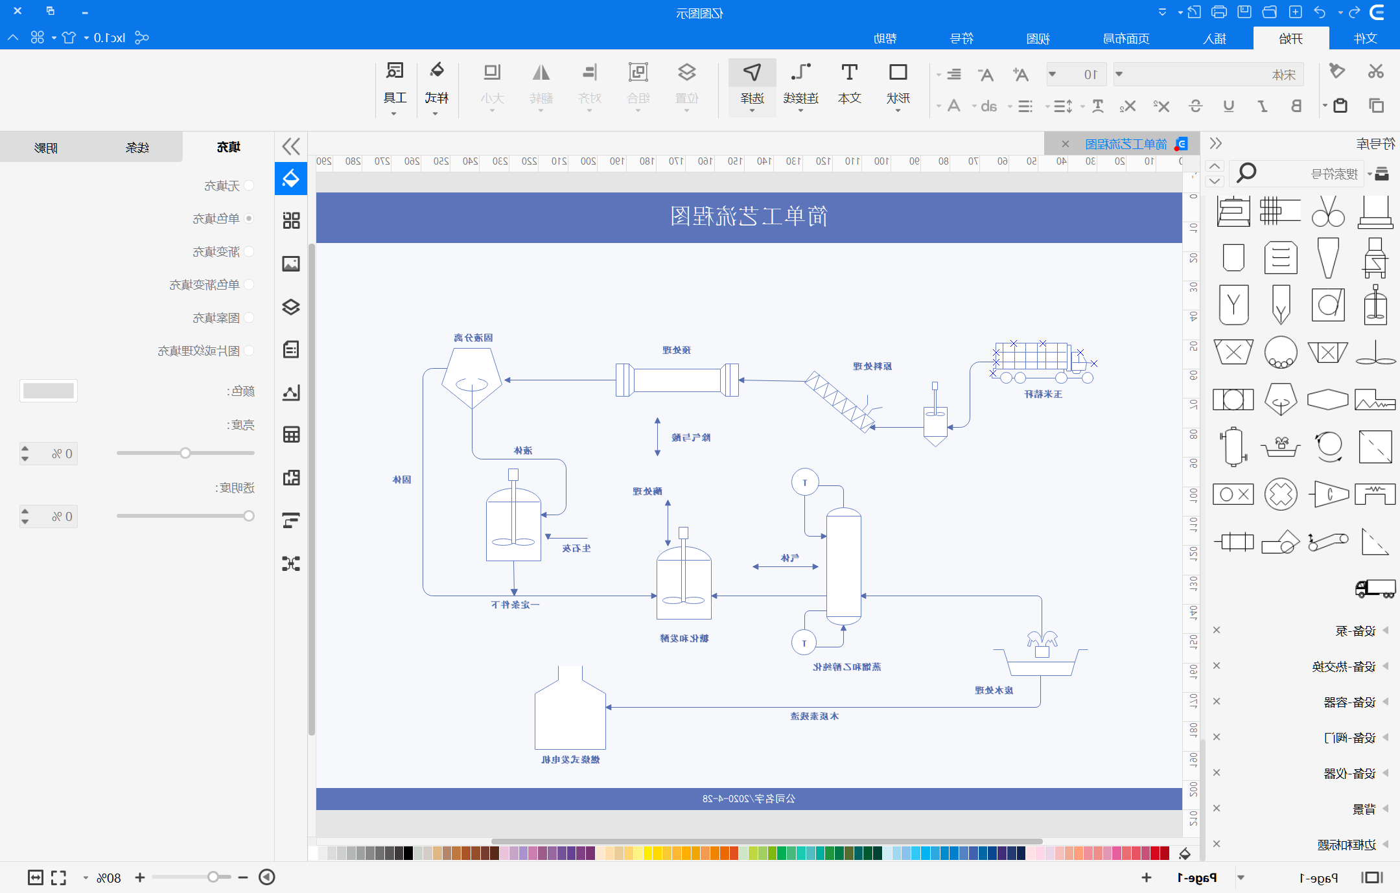Click the zoom out minus button
Image resolution: width=1400 pixels, height=893 pixels.
point(243,877)
